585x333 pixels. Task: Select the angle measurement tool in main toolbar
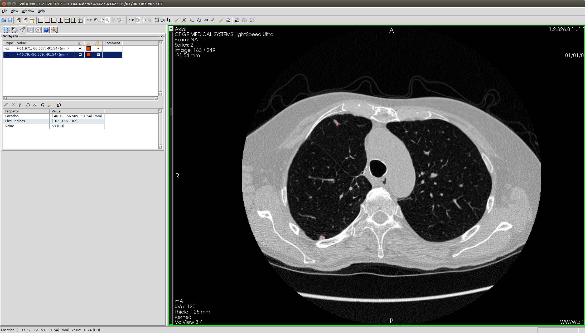pyautogui.click(x=191, y=20)
